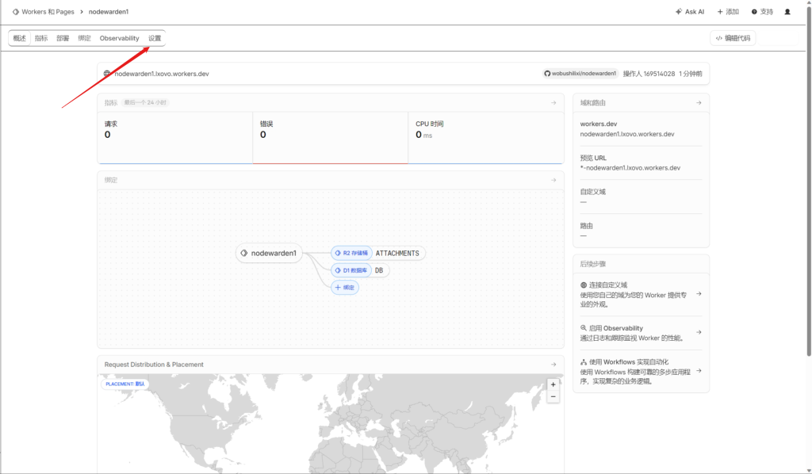Select the D1 数据库 DB binding
Screen dimensions: 812x474
click(360, 270)
